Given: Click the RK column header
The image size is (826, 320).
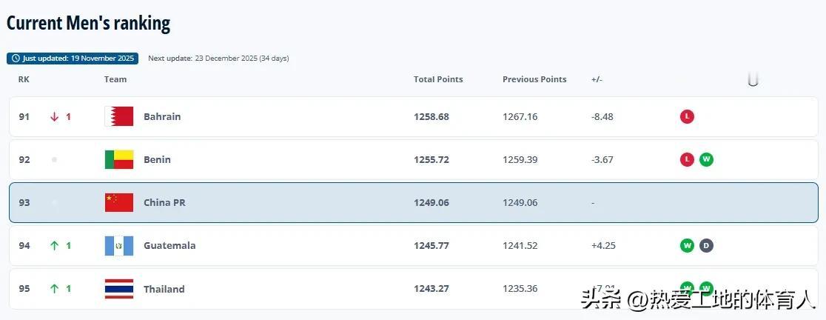Looking at the screenshot, I should [x=24, y=79].
